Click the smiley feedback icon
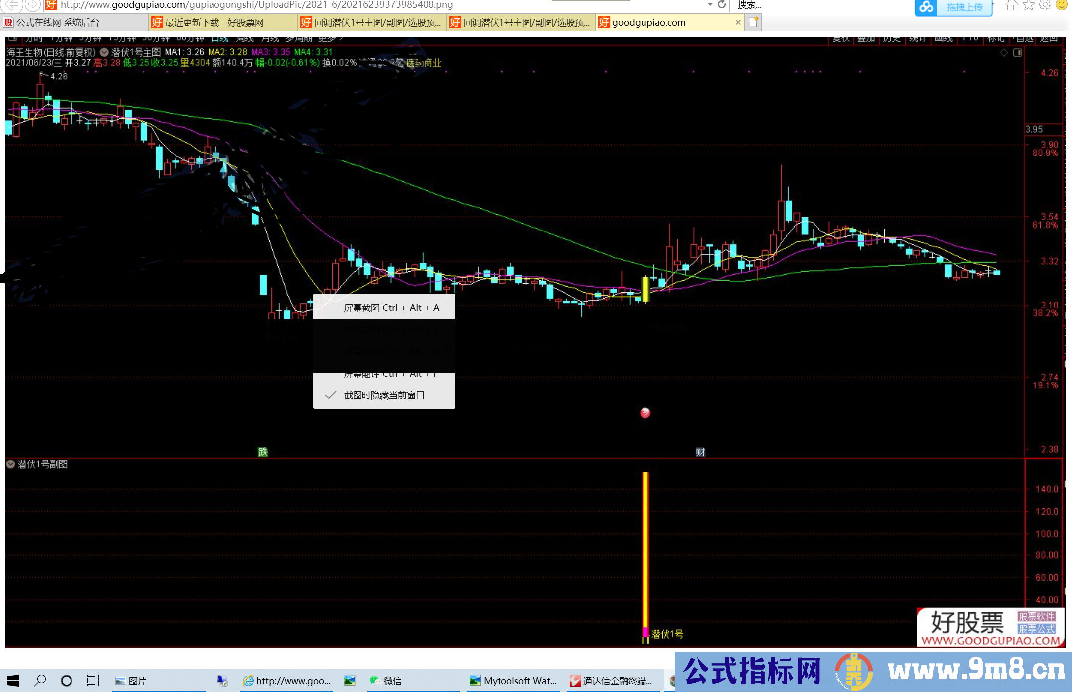This screenshot has width=1072, height=692. (1062, 5)
